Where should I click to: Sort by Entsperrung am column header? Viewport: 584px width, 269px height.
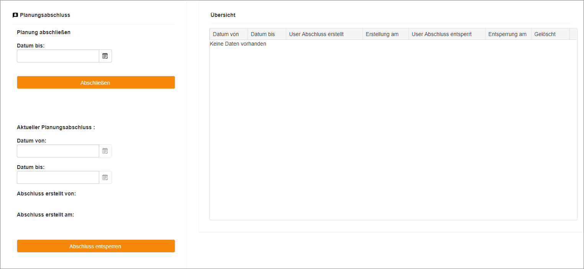[x=508, y=34]
